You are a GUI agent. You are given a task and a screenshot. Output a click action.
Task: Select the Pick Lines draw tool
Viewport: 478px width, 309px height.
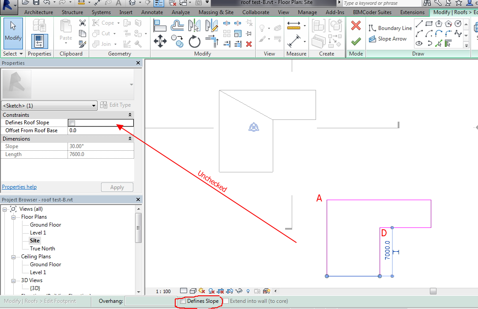click(x=439, y=43)
